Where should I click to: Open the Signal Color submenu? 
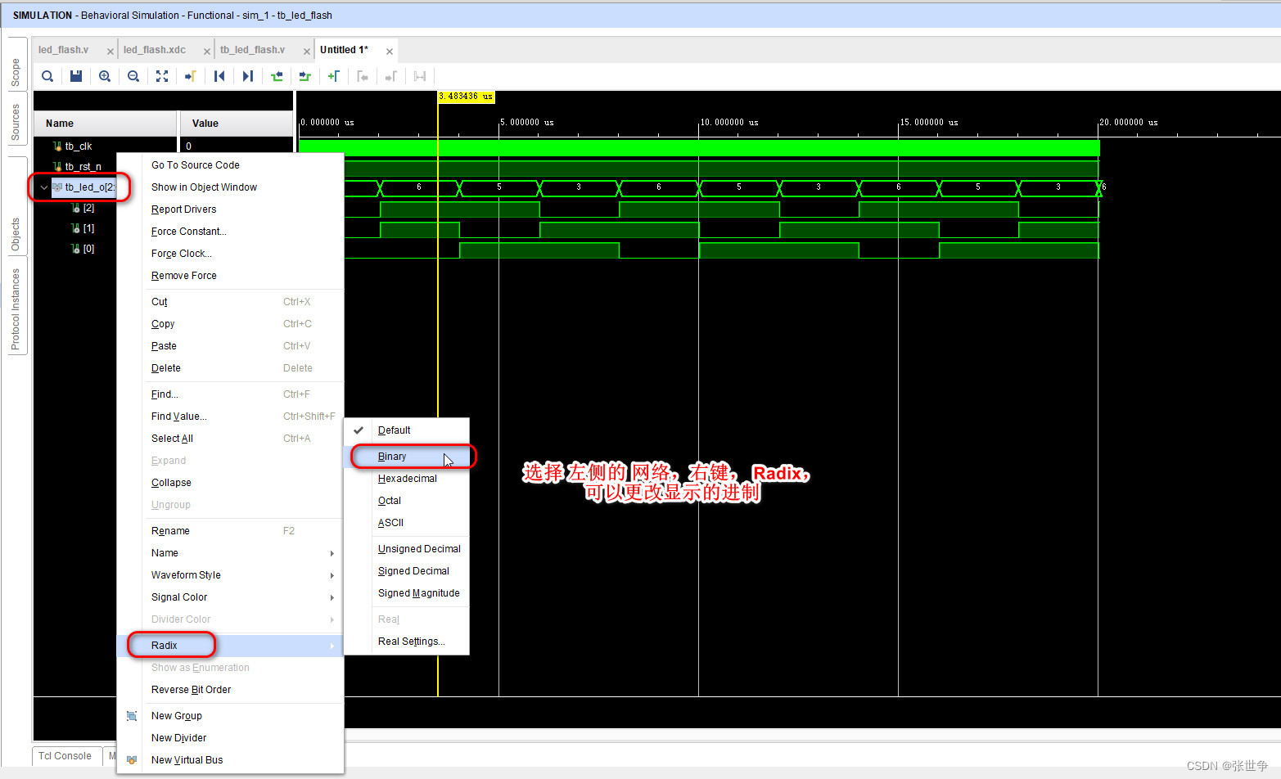click(x=178, y=597)
